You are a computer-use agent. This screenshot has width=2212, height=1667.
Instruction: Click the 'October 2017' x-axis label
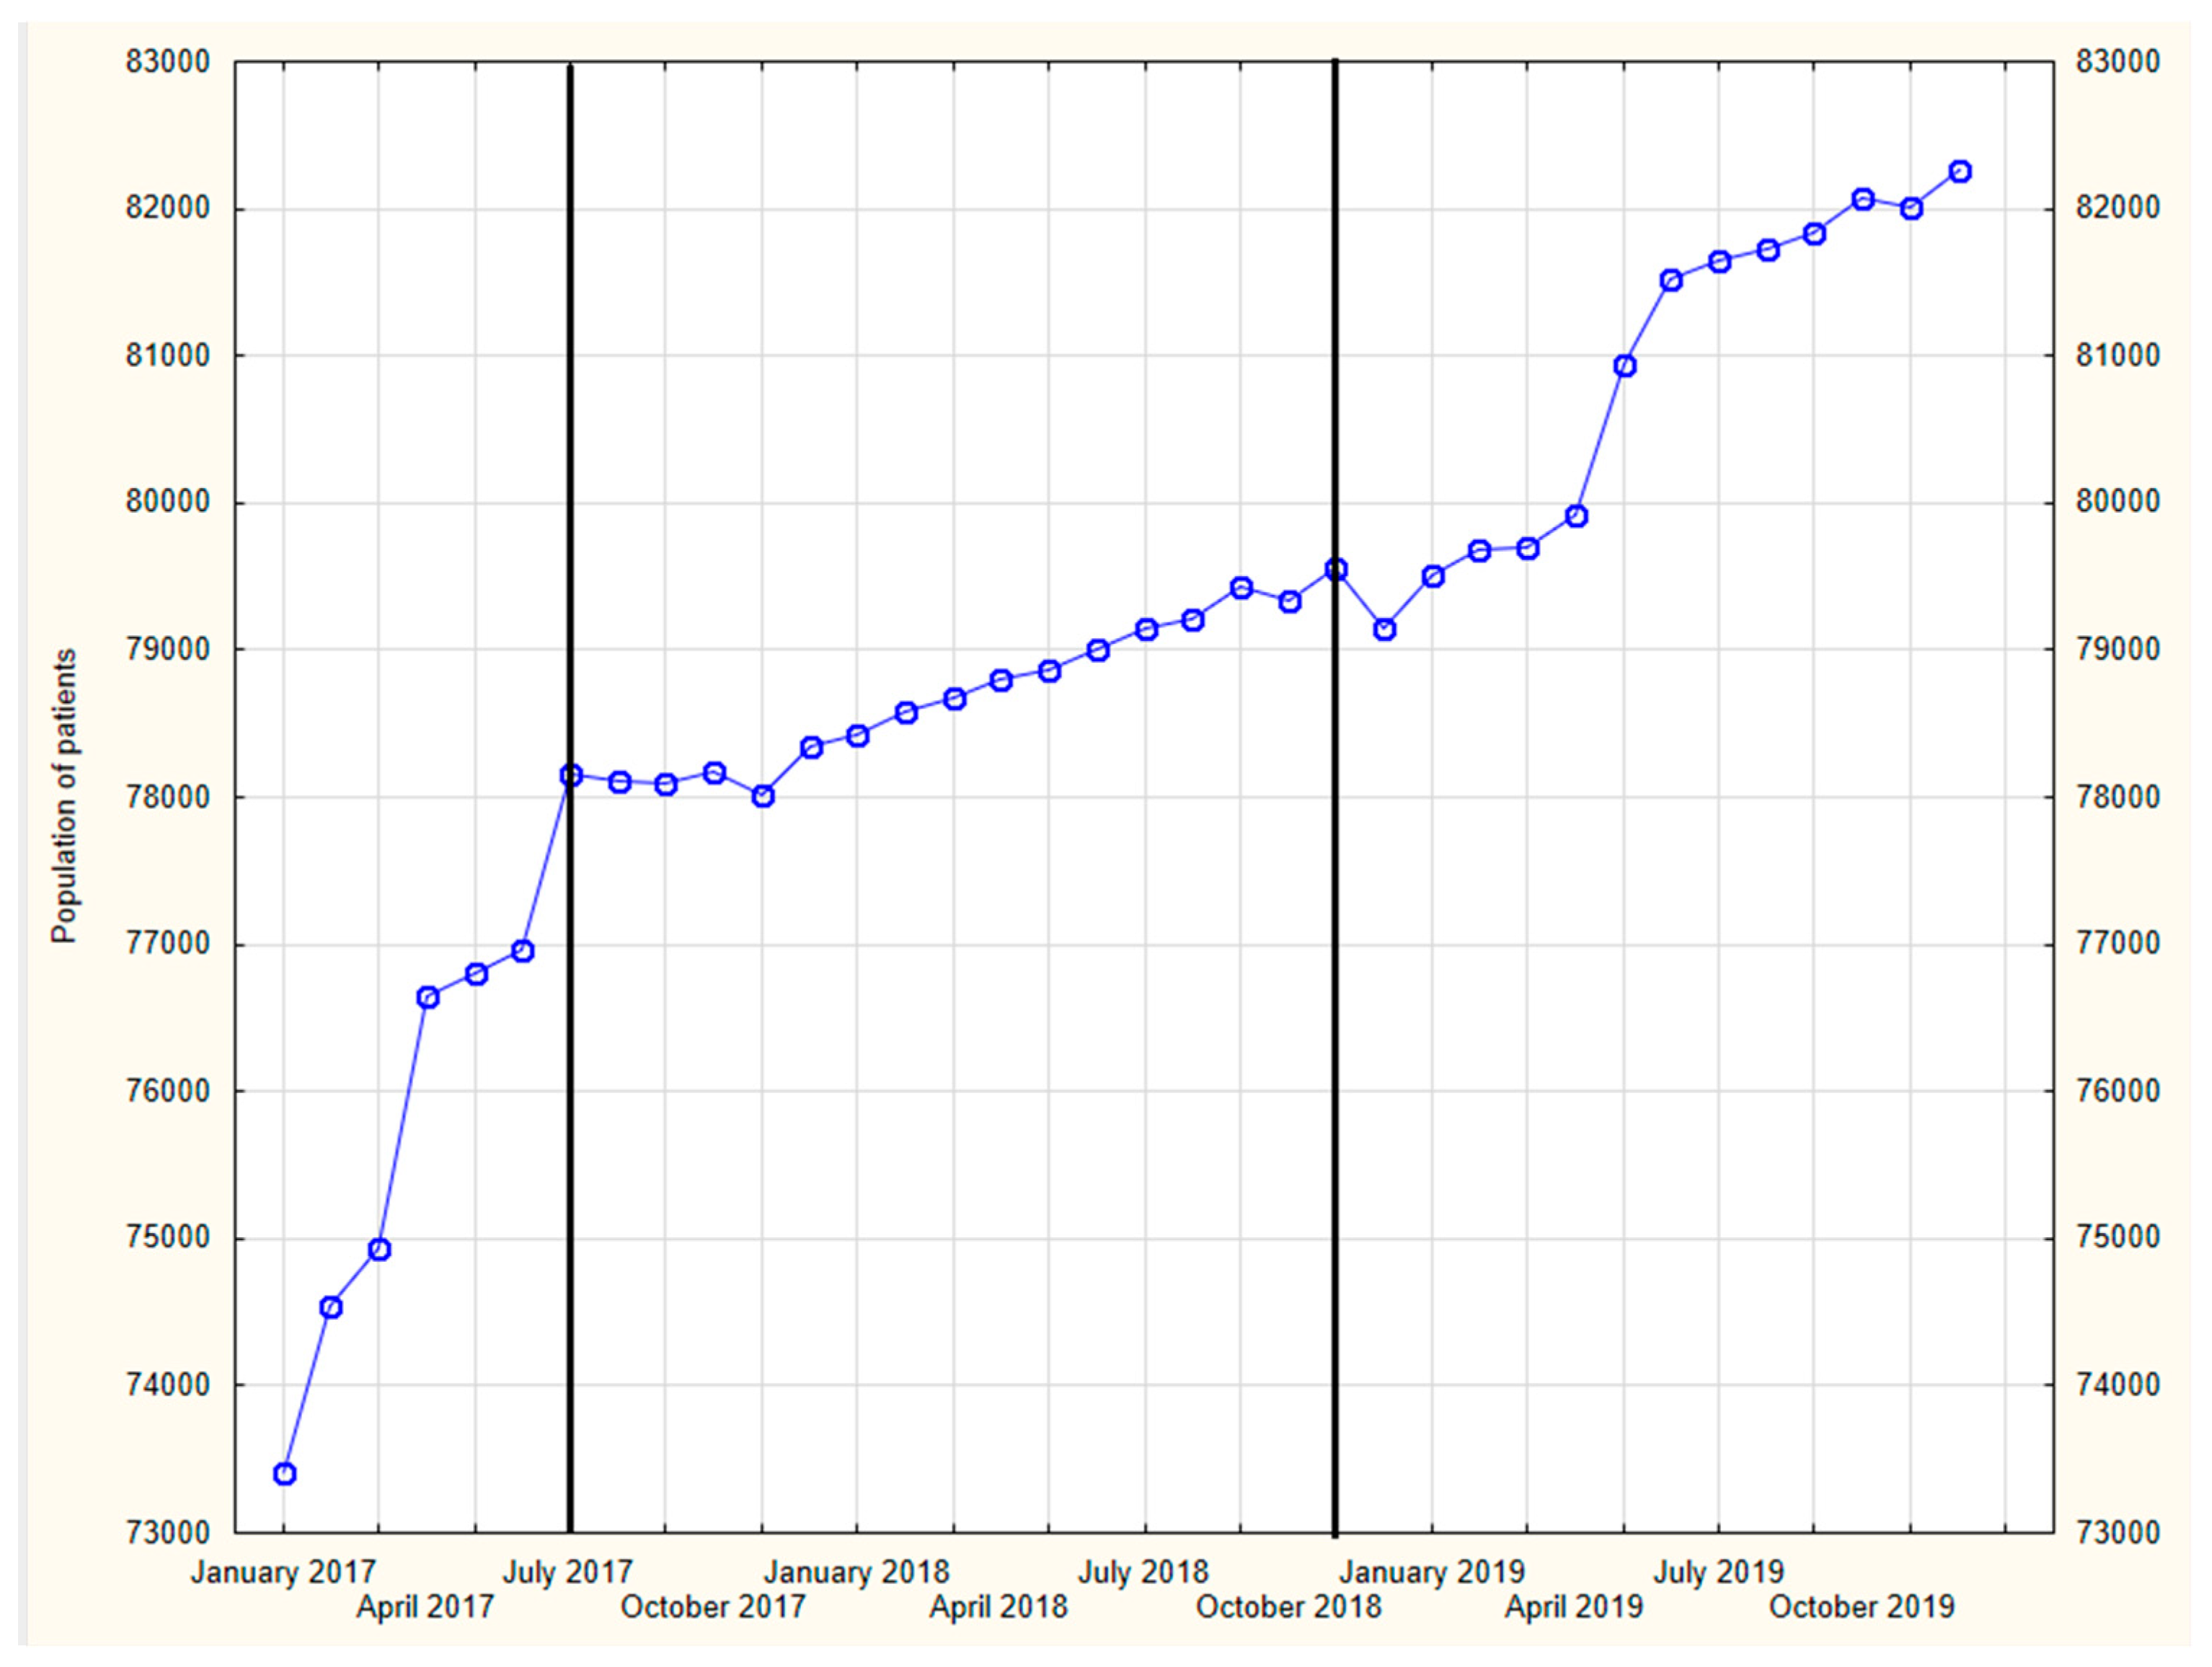click(713, 1607)
